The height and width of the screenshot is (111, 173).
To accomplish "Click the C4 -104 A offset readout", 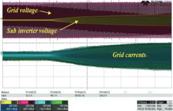I will pyautogui.click(x=62, y=109).
